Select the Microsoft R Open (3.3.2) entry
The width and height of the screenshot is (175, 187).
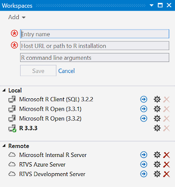click(x=50, y=118)
